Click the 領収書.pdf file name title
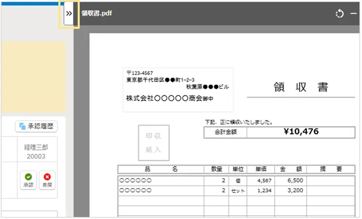 pyautogui.click(x=96, y=14)
